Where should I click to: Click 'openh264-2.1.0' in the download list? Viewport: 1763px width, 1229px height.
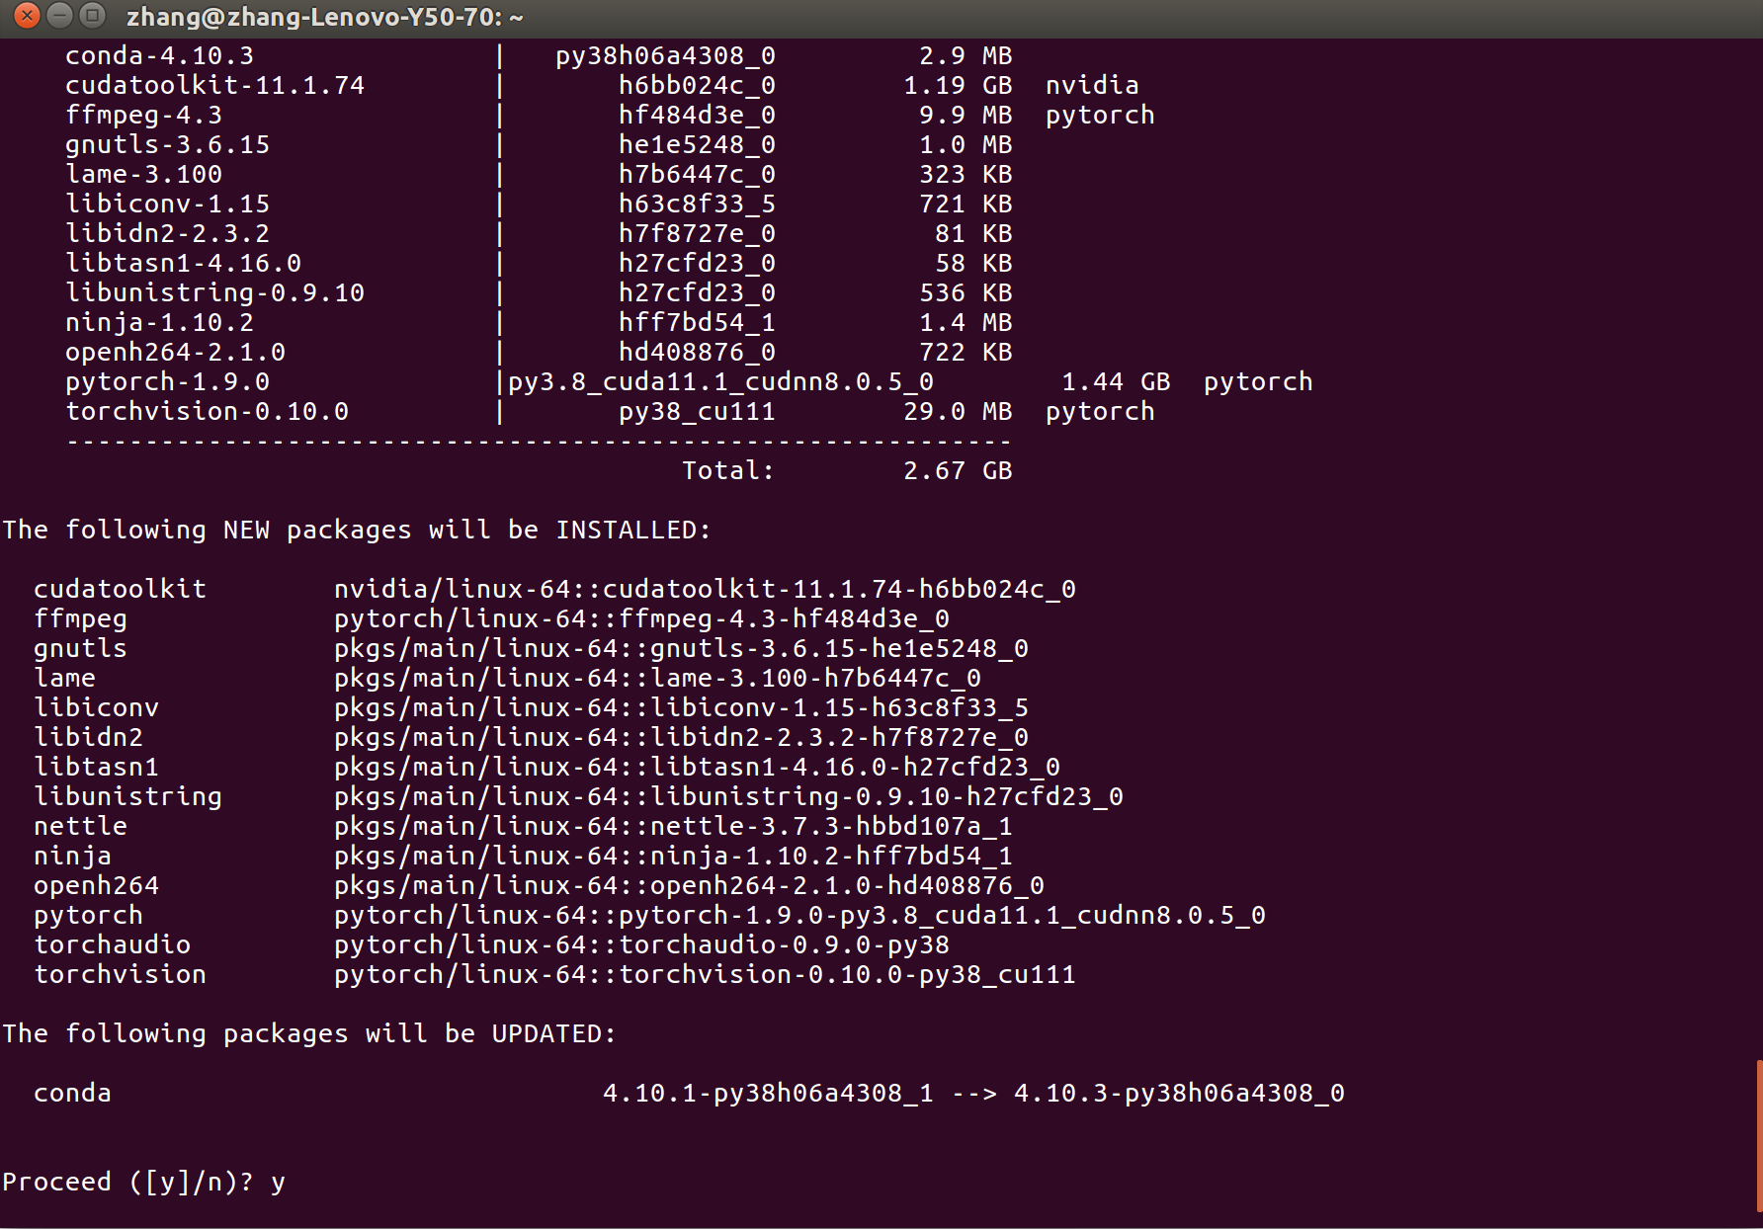[x=175, y=353]
